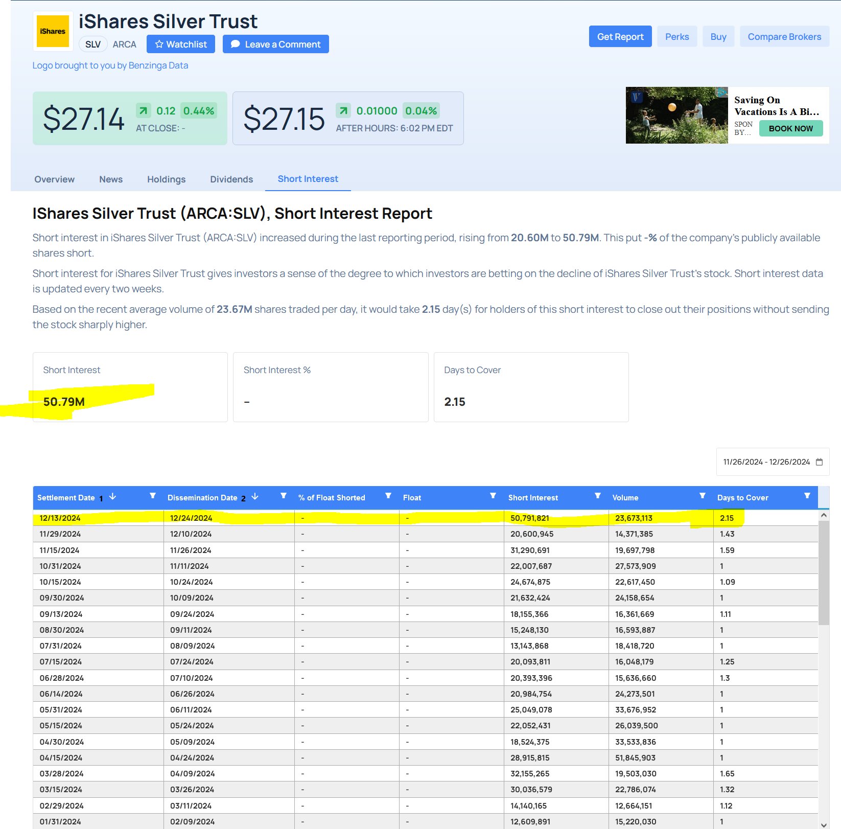The width and height of the screenshot is (841, 829).
Task: Select settlement date 06/28/2024 cell
Action: pyautogui.click(x=99, y=678)
